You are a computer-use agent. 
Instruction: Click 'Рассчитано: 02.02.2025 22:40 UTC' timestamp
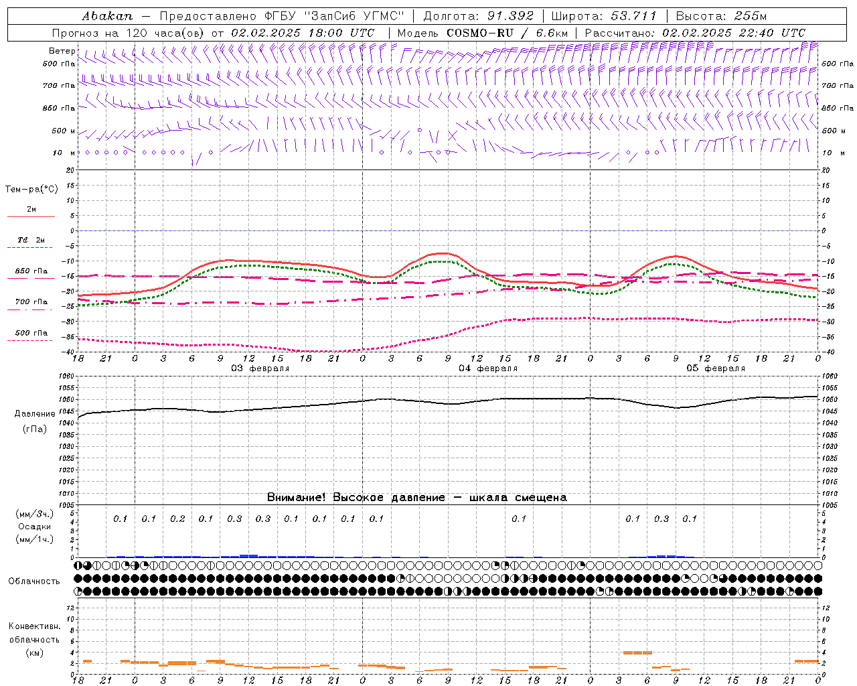click(x=695, y=33)
